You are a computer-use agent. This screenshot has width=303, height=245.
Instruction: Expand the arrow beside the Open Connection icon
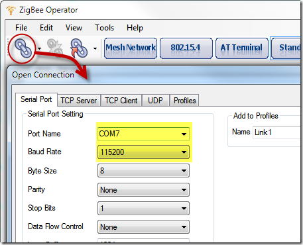point(39,48)
